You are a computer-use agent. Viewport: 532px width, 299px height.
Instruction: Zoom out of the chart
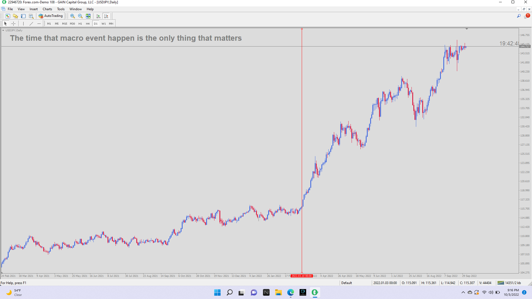(x=80, y=16)
